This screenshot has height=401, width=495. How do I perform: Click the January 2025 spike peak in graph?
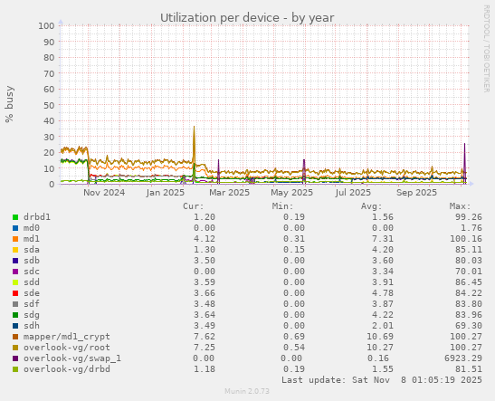point(194,127)
